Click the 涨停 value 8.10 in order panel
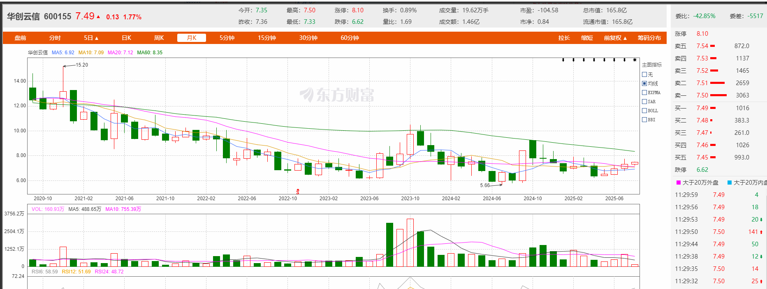767x289 pixels. (x=702, y=34)
